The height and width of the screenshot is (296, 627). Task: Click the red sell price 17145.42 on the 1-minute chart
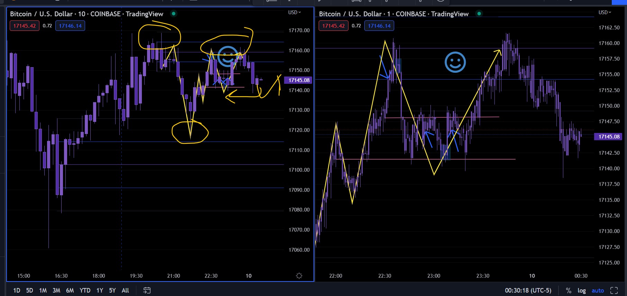[334, 26]
